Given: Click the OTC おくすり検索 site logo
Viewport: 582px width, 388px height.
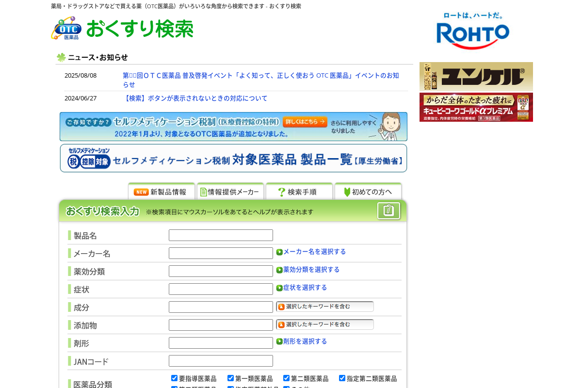Looking at the screenshot, I should [122, 29].
